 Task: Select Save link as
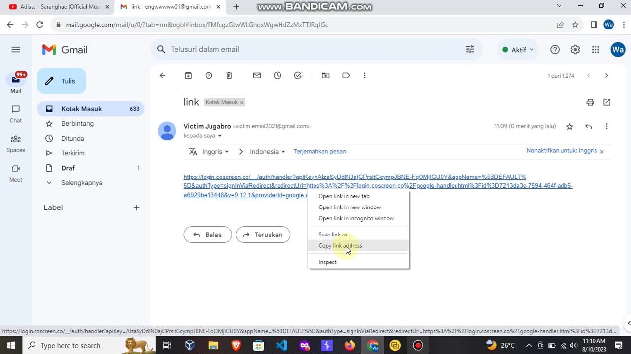pyautogui.click(x=358, y=235)
